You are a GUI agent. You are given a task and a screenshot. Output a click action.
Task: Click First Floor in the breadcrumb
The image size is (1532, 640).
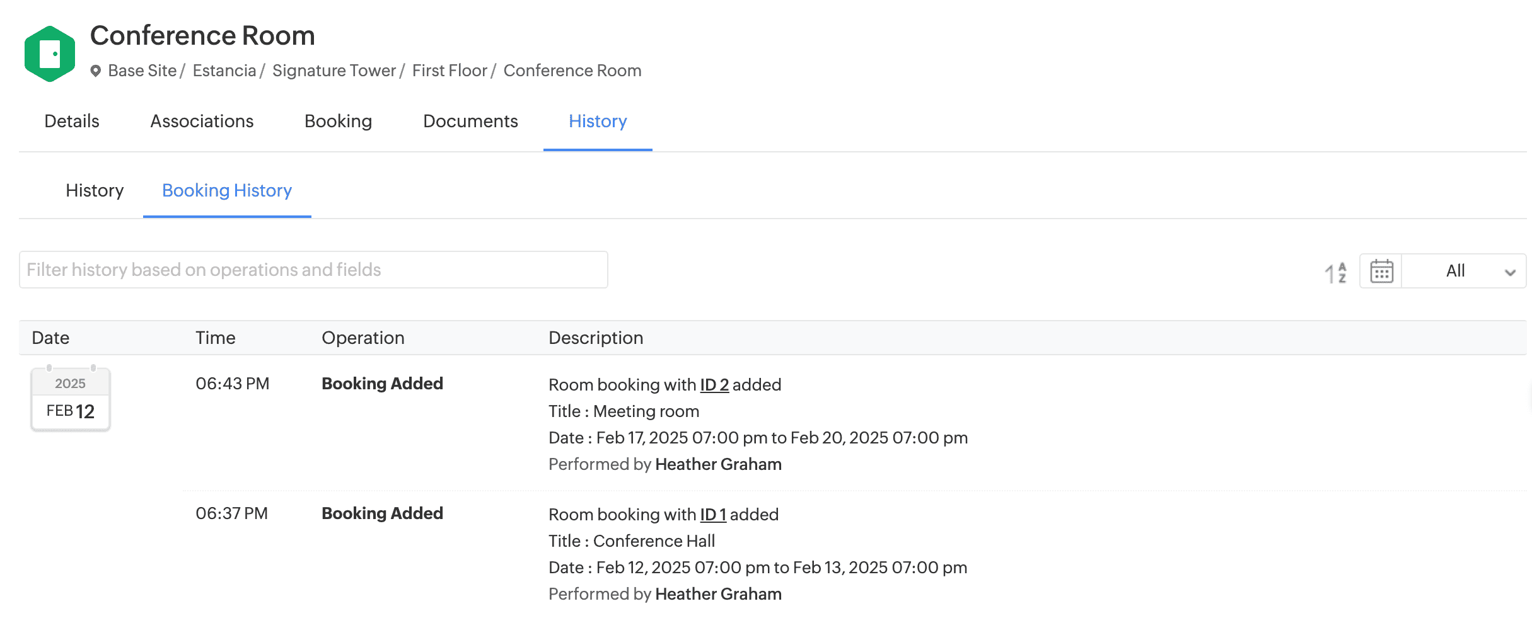450,71
